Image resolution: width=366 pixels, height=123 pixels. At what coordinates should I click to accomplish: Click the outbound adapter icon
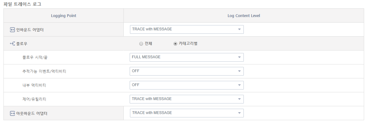pos(12,113)
